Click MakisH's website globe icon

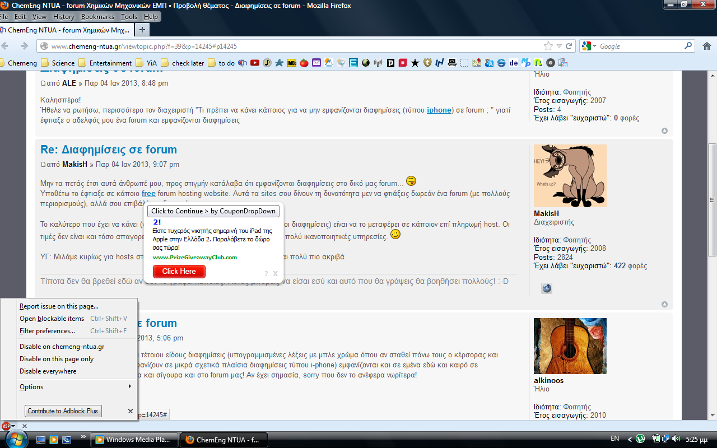(547, 288)
